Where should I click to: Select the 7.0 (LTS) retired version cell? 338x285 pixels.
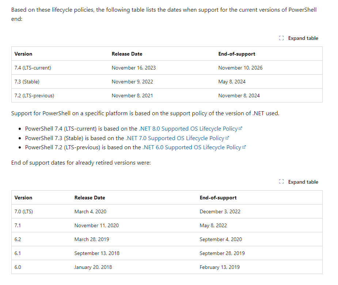(24, 211)
